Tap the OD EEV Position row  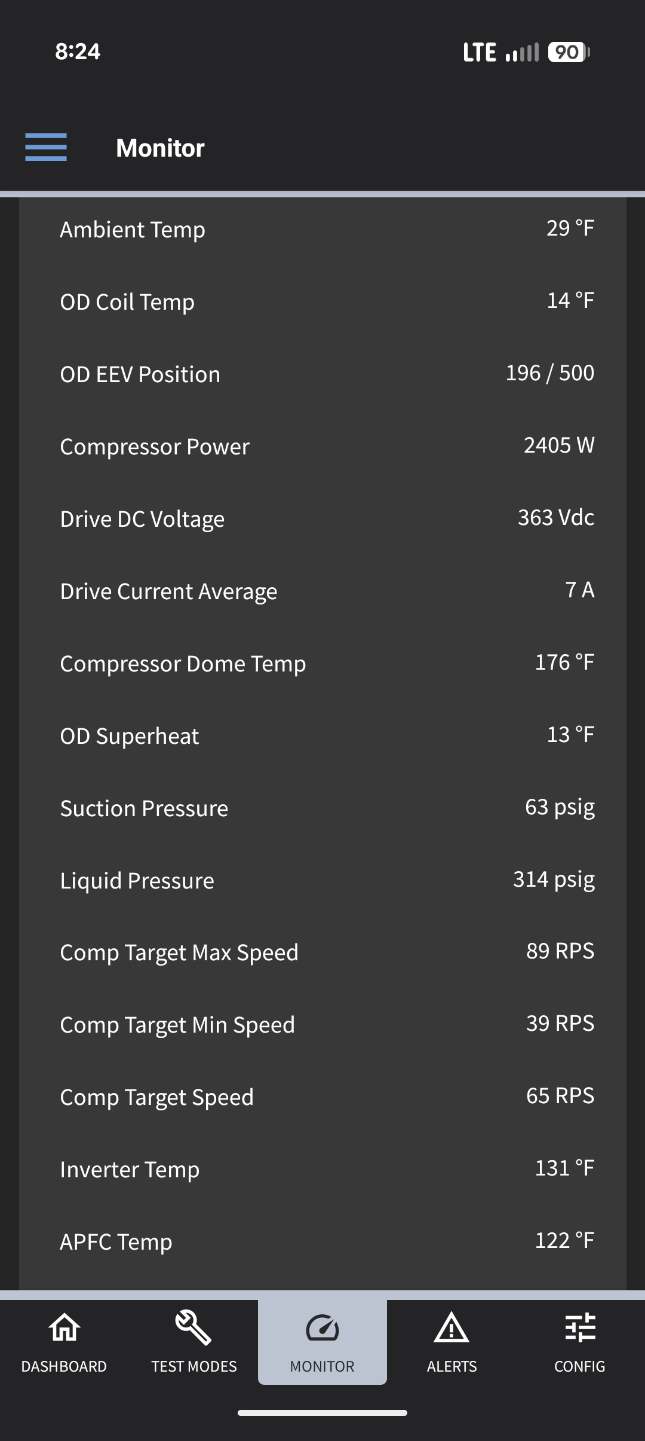tap(322, 373)
